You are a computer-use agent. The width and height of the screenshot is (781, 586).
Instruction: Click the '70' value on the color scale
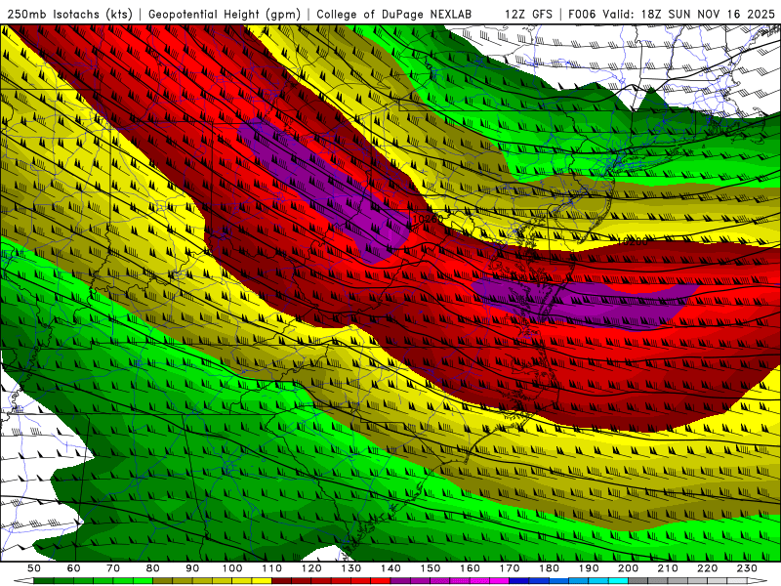113,568
